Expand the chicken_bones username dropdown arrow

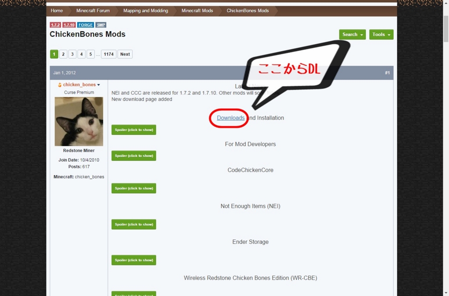pos(99,85)
